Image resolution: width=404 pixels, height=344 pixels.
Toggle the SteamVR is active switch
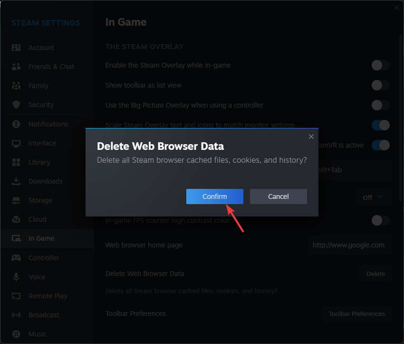(380, 145)
